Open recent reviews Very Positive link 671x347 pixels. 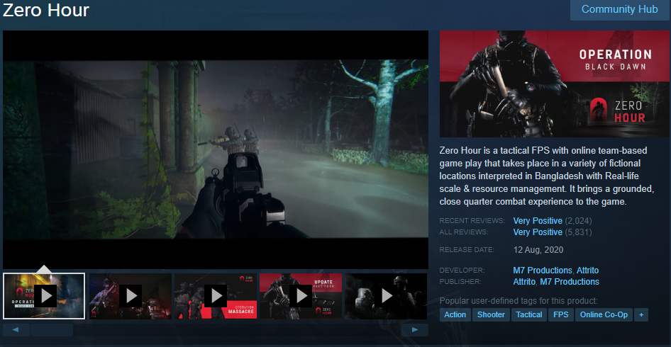coord(538,221)
